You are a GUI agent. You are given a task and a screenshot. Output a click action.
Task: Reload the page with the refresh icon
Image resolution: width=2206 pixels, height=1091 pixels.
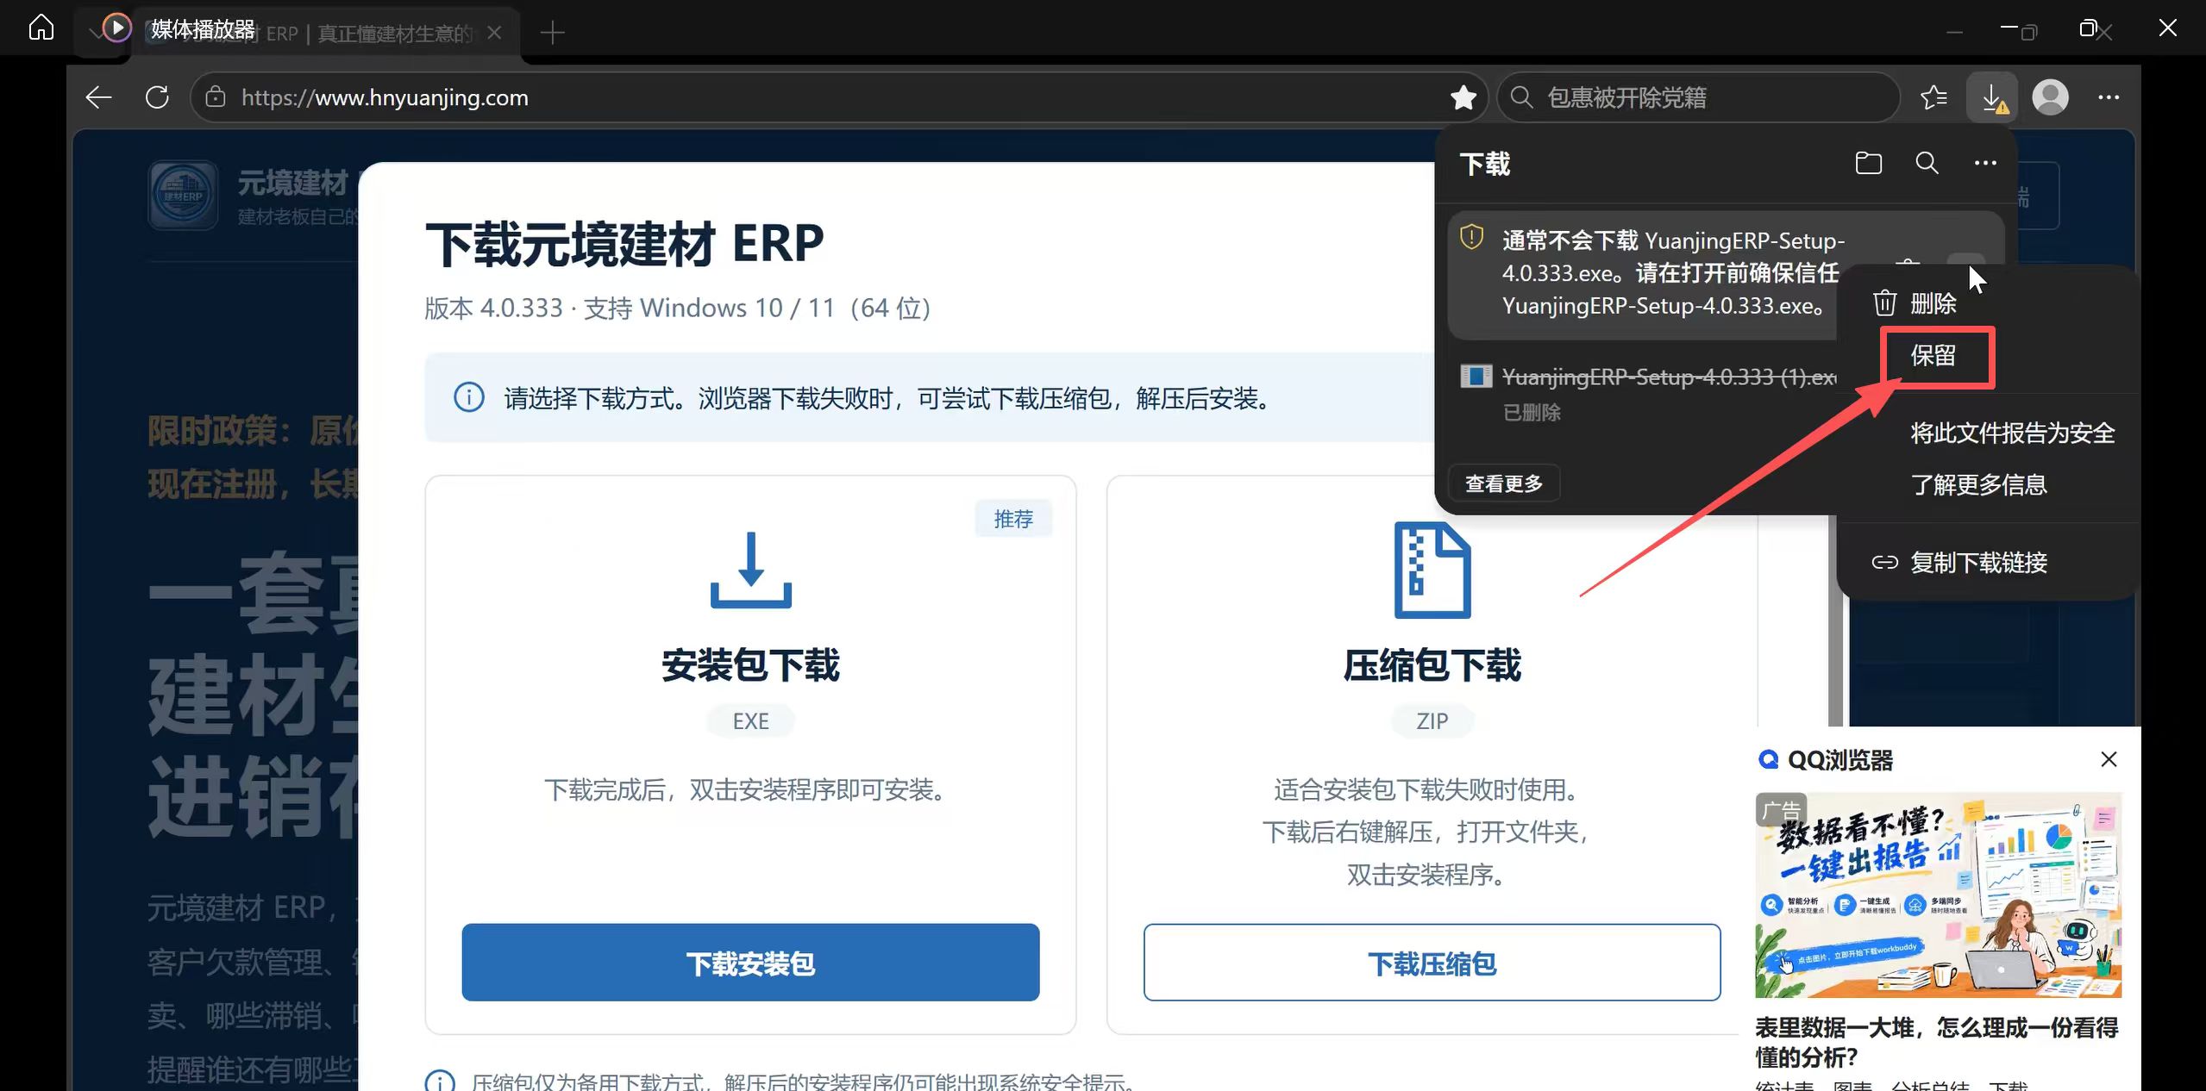coord(157,97)
